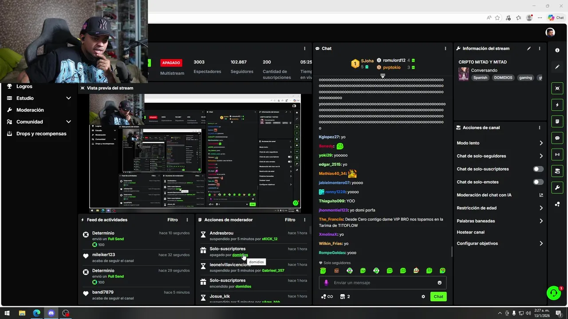Image resolution: width=568 pixels, height=319 pixels.
Task: Open Moderación in left sidebar
Action: click(30, 110)
